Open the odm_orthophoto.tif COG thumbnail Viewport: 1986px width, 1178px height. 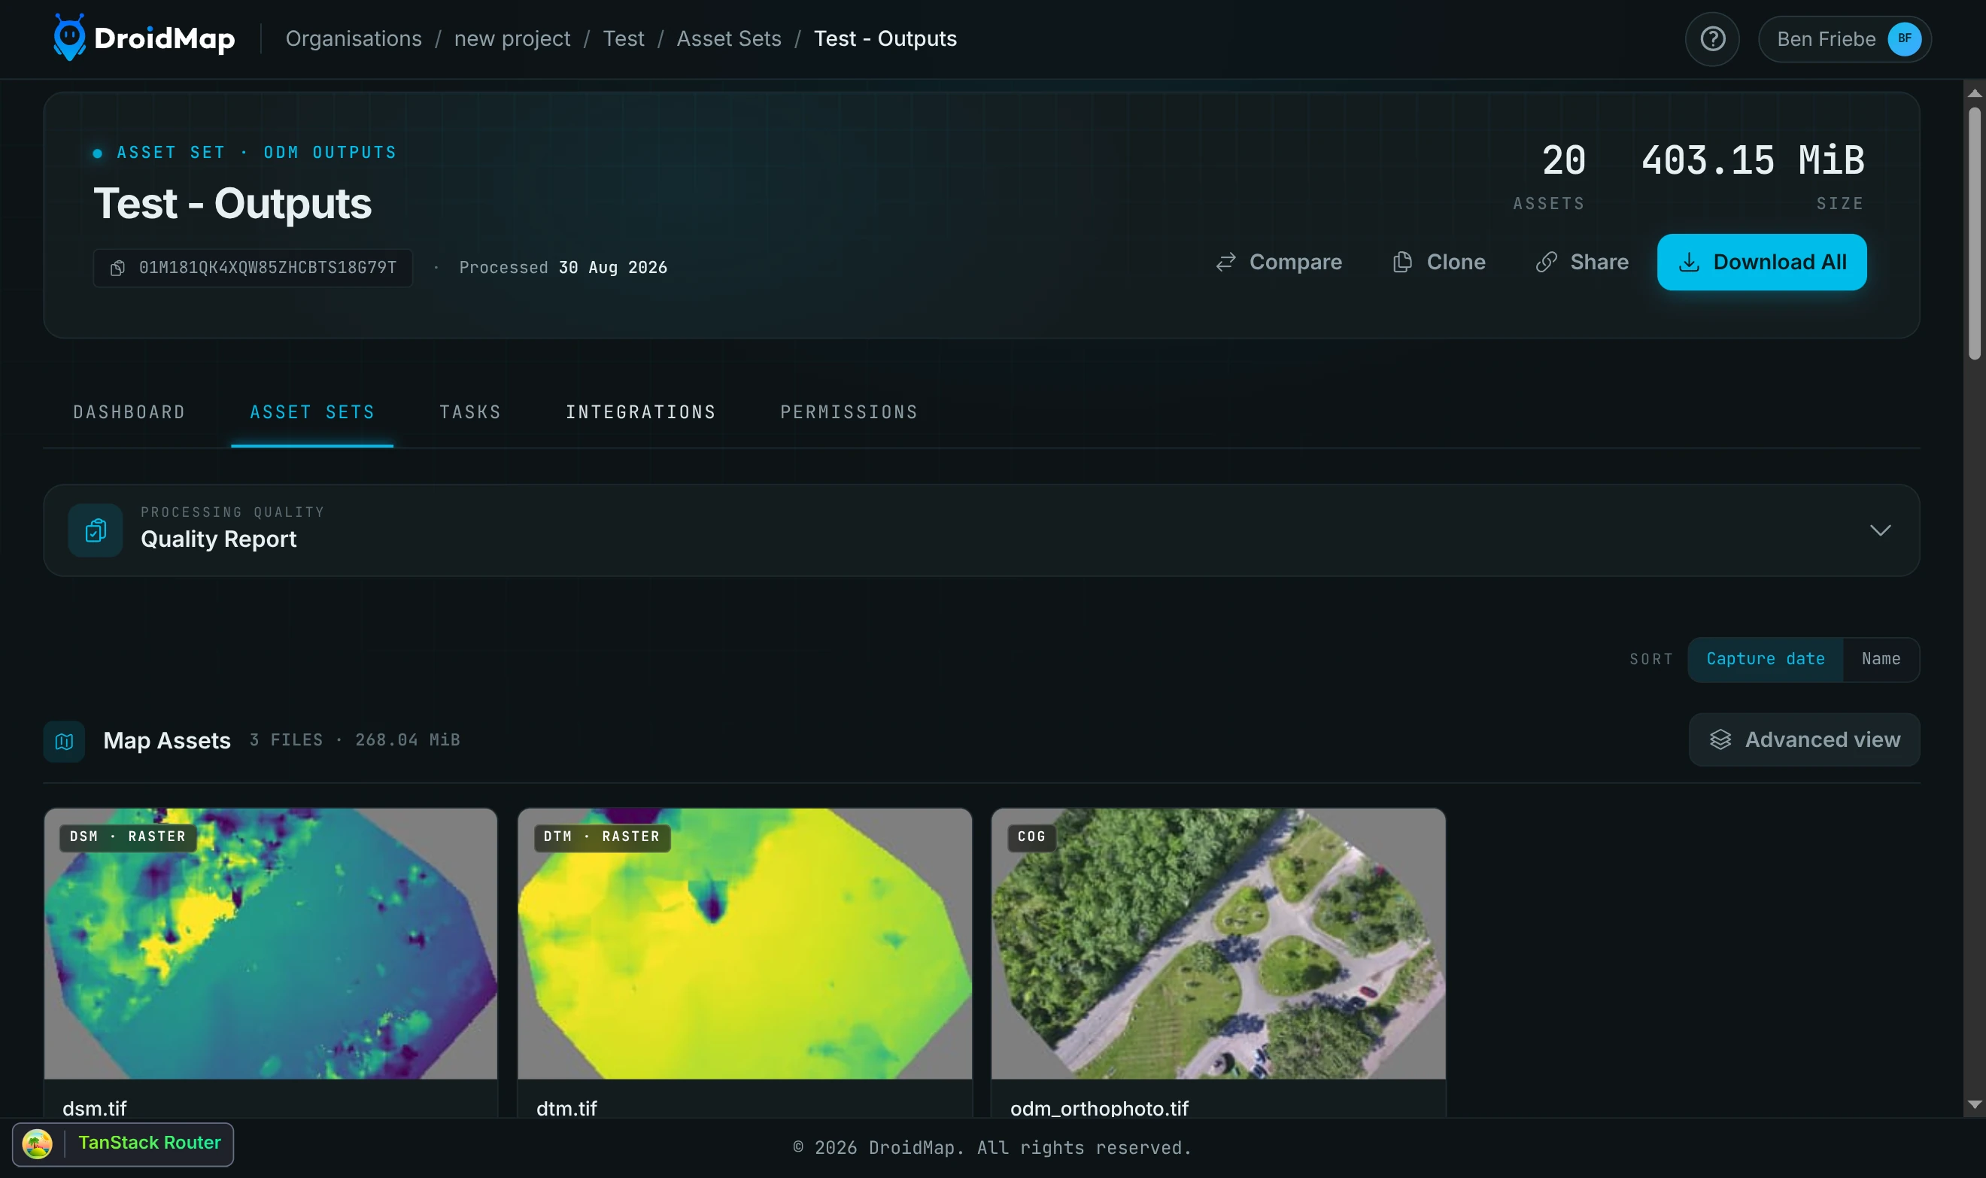point(1219,943)
